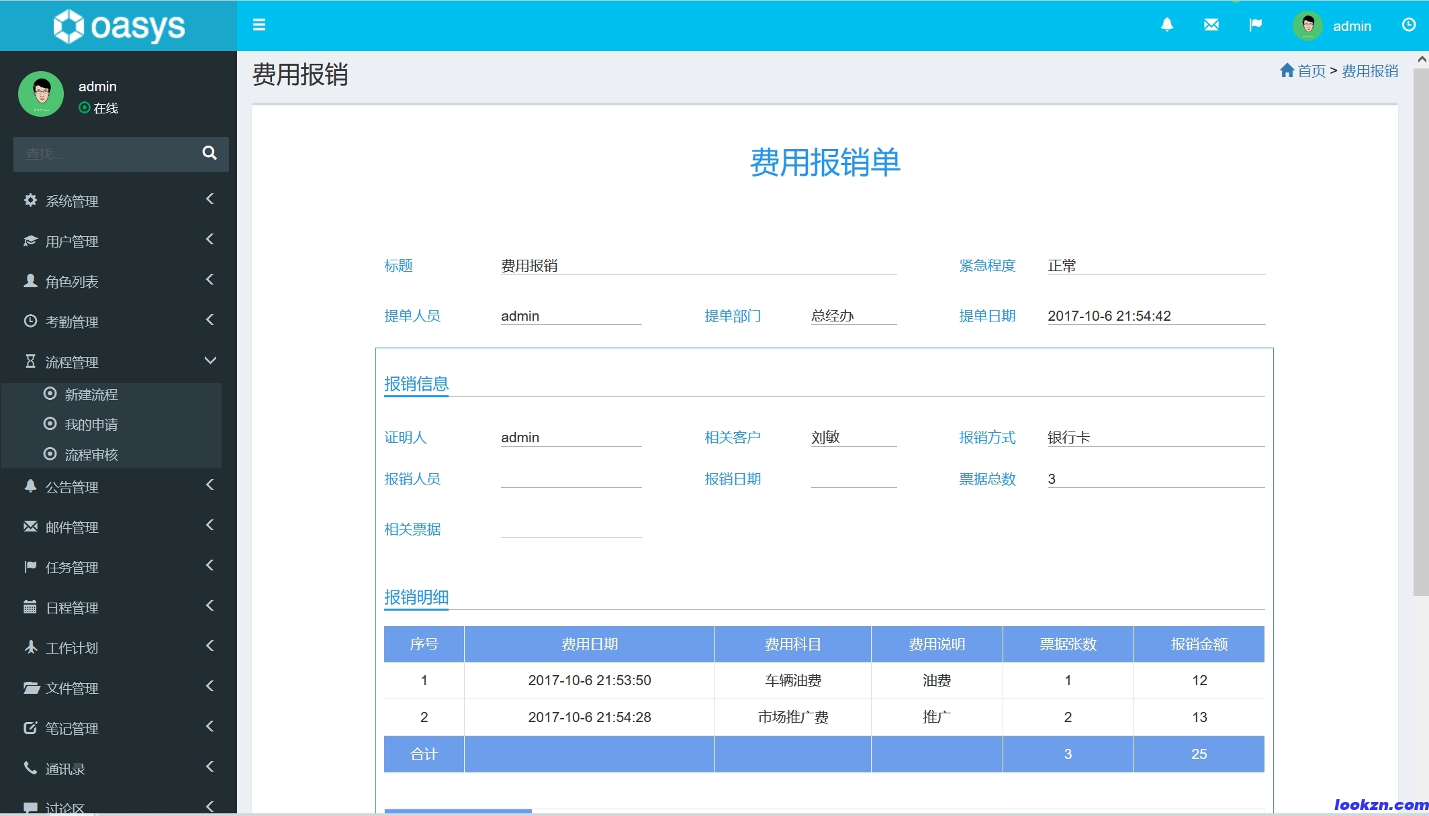Click the flag icon for 任务管理

tap(30, 566)
